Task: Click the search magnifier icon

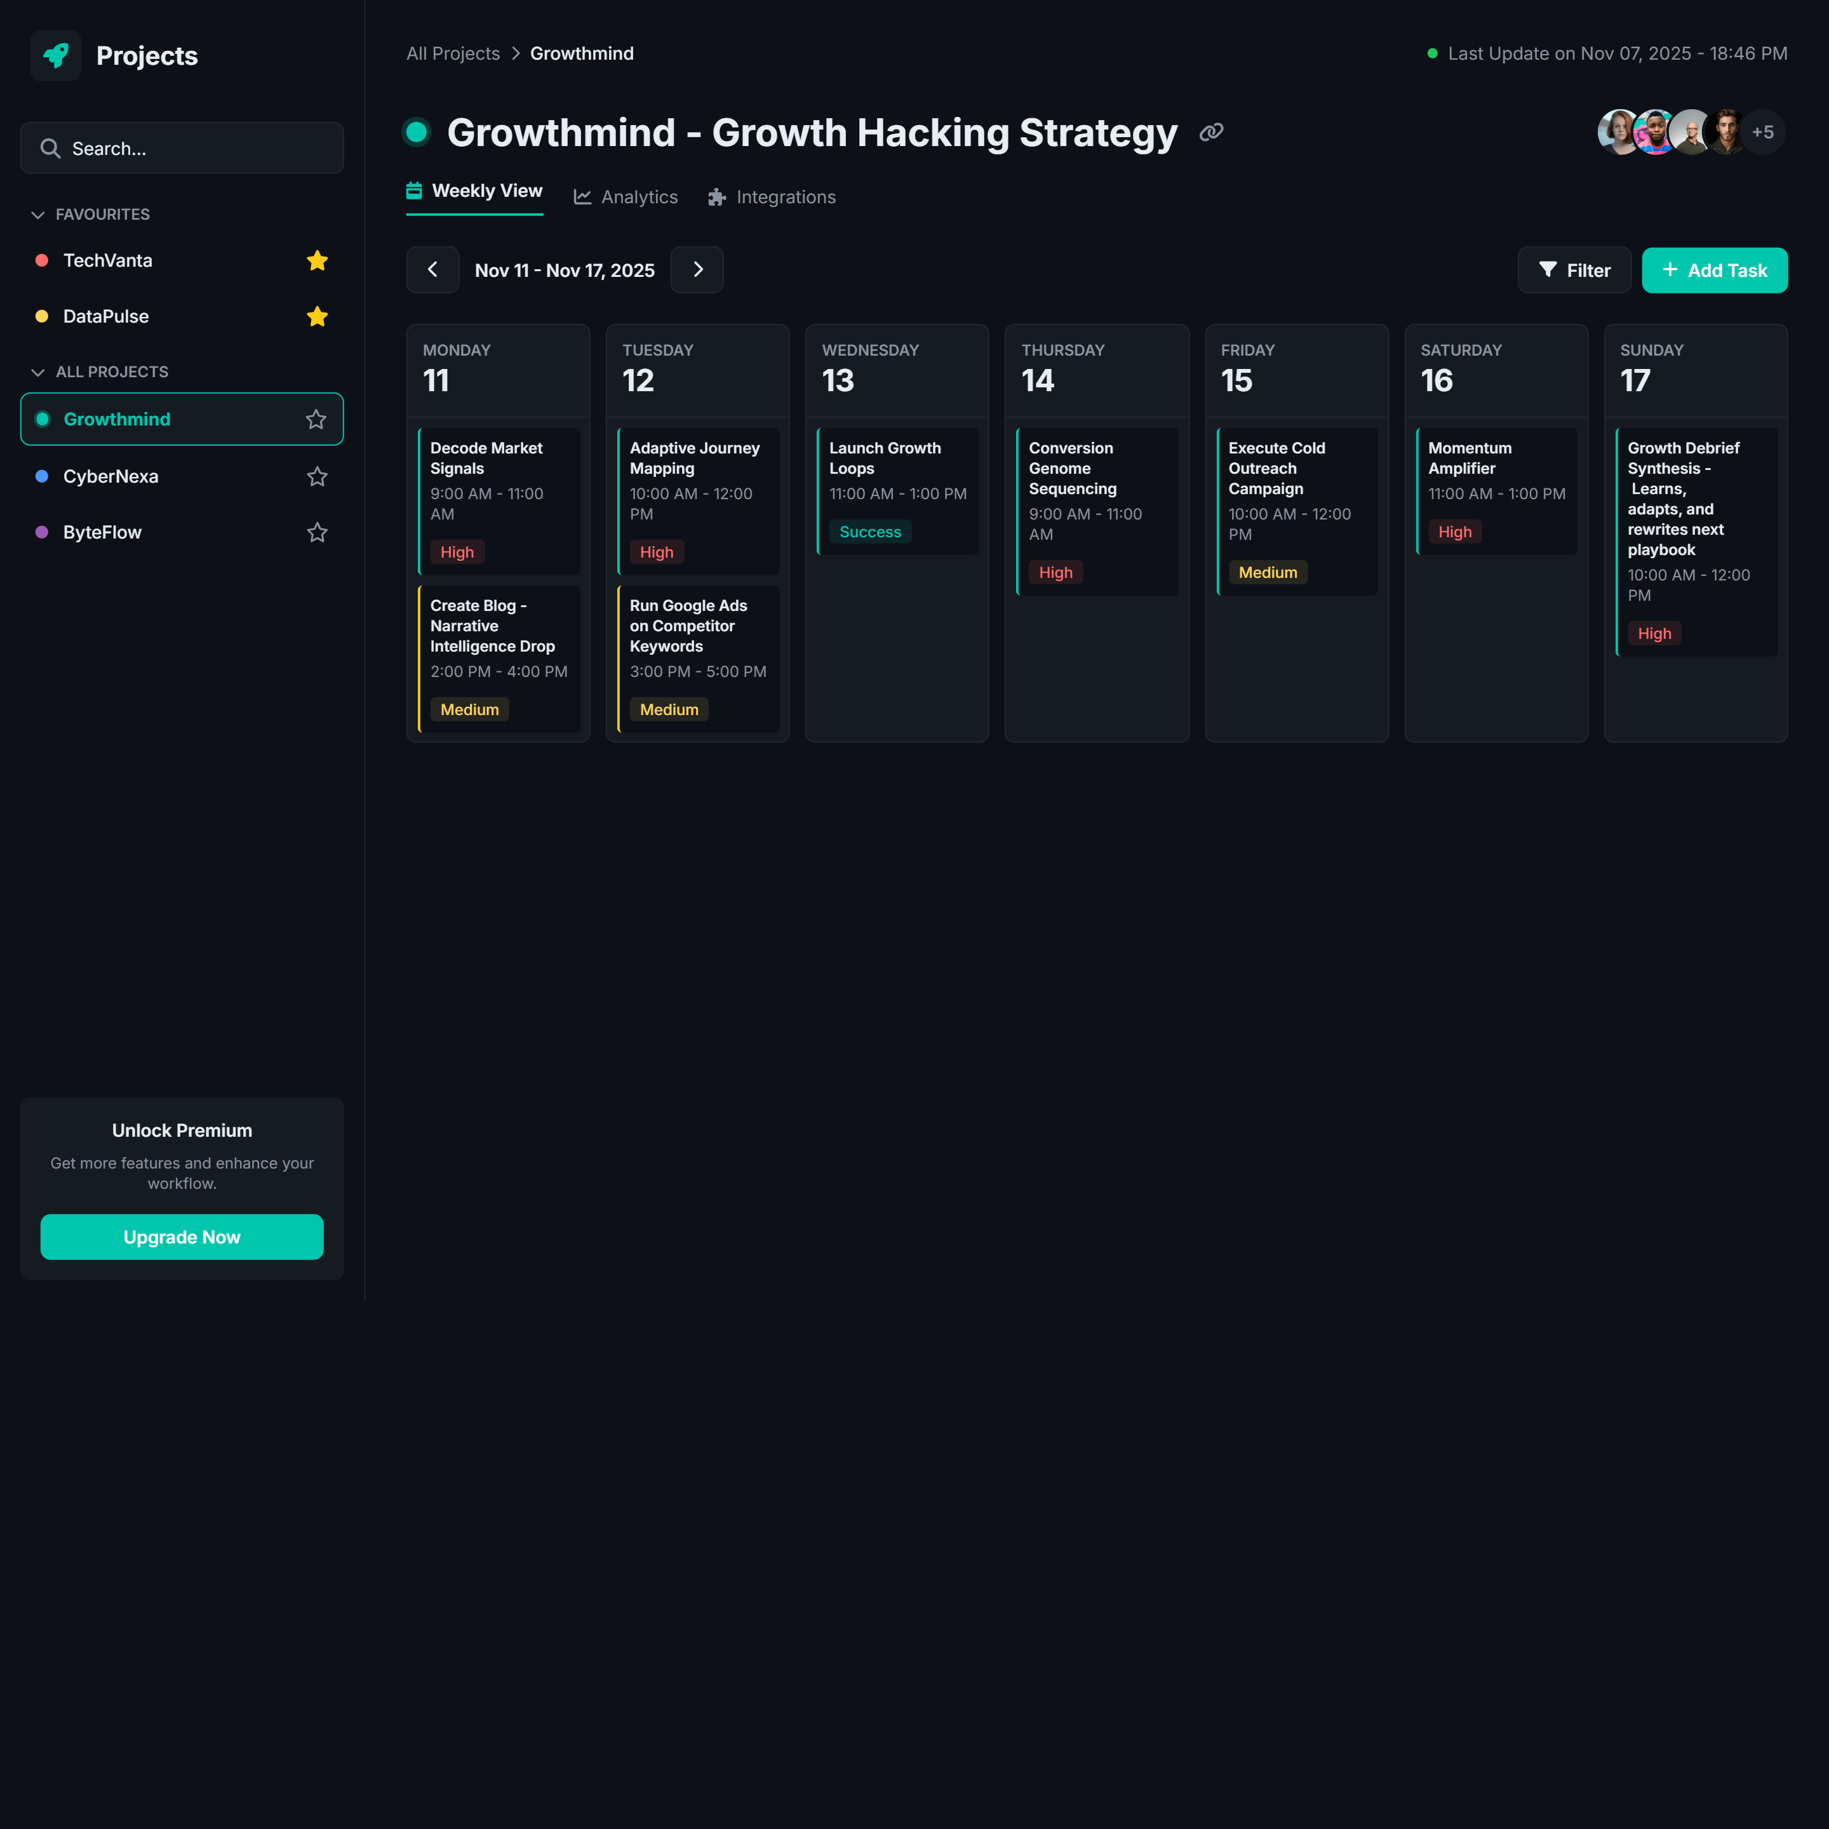Action: coord(50,149)
